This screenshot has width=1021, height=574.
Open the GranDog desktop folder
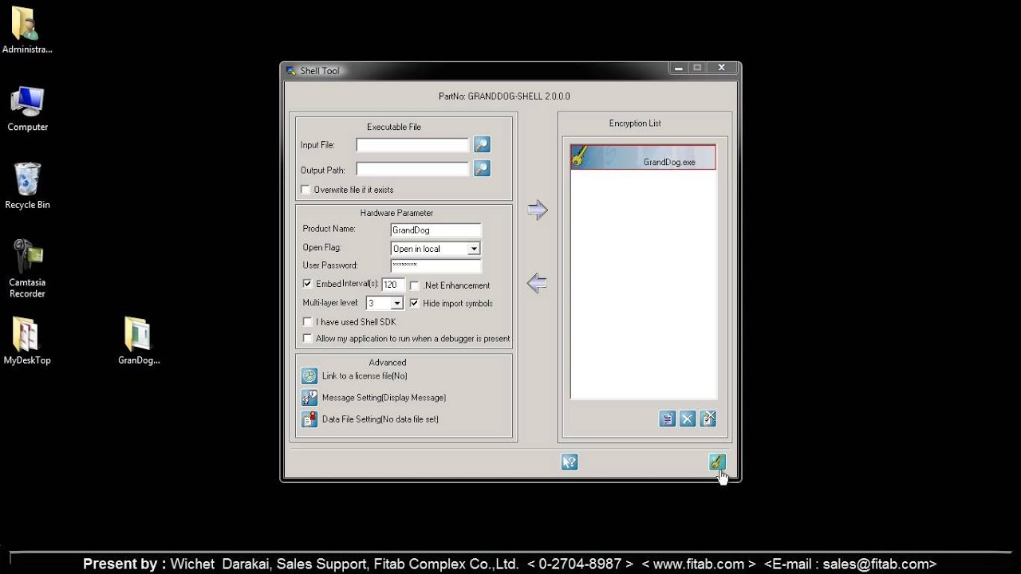(139, 341)
